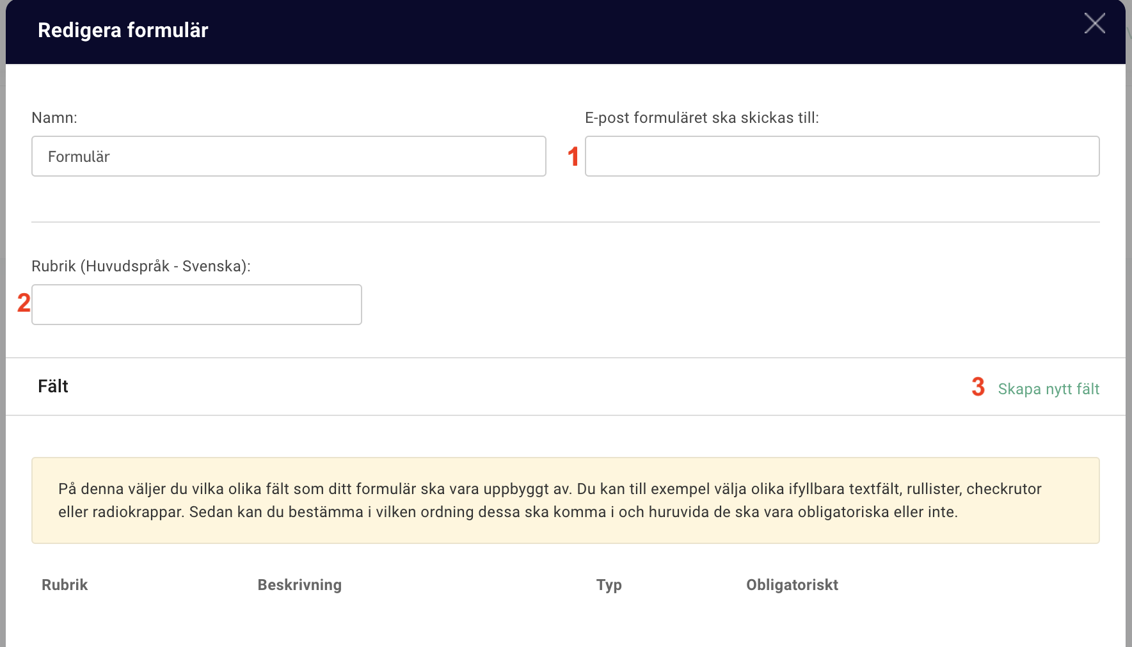1132x647 pixels.
Task: Click the Fält section heading
Action: [x=53, y=387]
